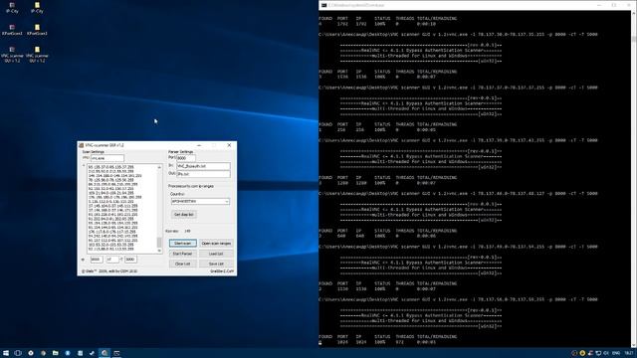Click the IP ranges list scrollbar thumb
Image resolution: width=637 pixels, height=358 pixels.
(159, 243)
